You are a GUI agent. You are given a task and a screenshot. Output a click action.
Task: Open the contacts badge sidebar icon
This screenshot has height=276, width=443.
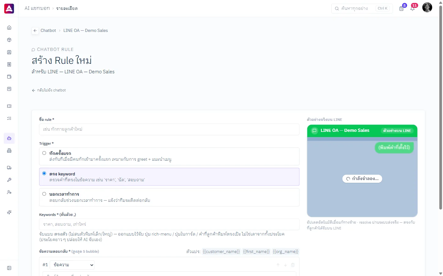tap(9, 52)
